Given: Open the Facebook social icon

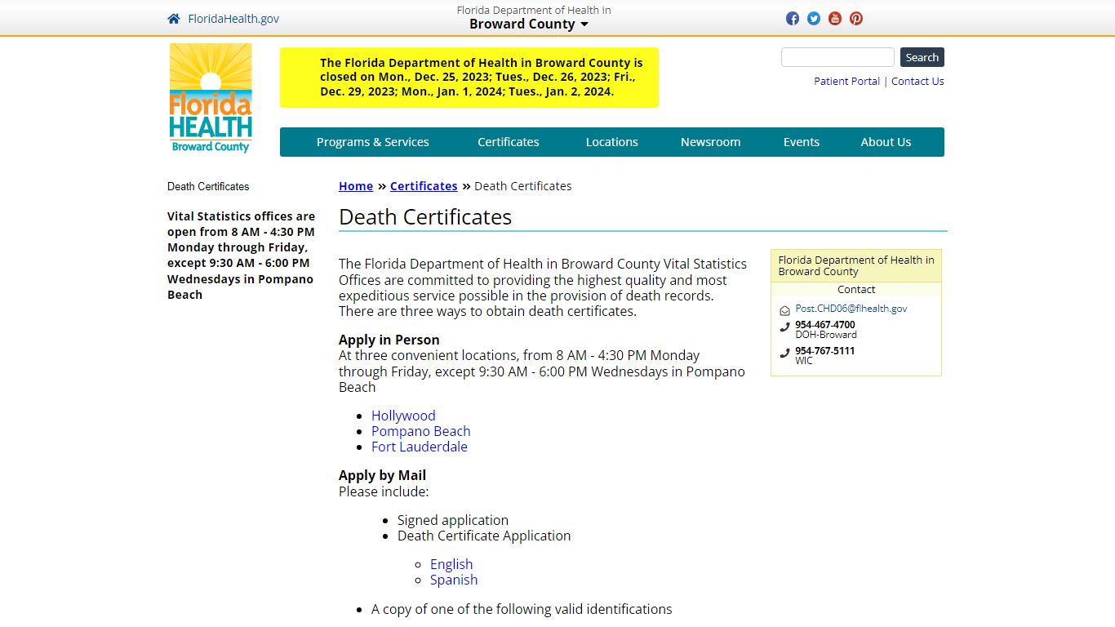Looking at the screenshot, I should pos(793,19).
